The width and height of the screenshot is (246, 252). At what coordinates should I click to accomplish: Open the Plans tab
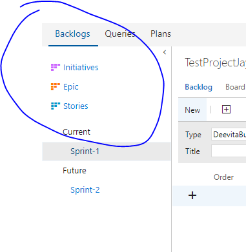(x=161, y=34)
